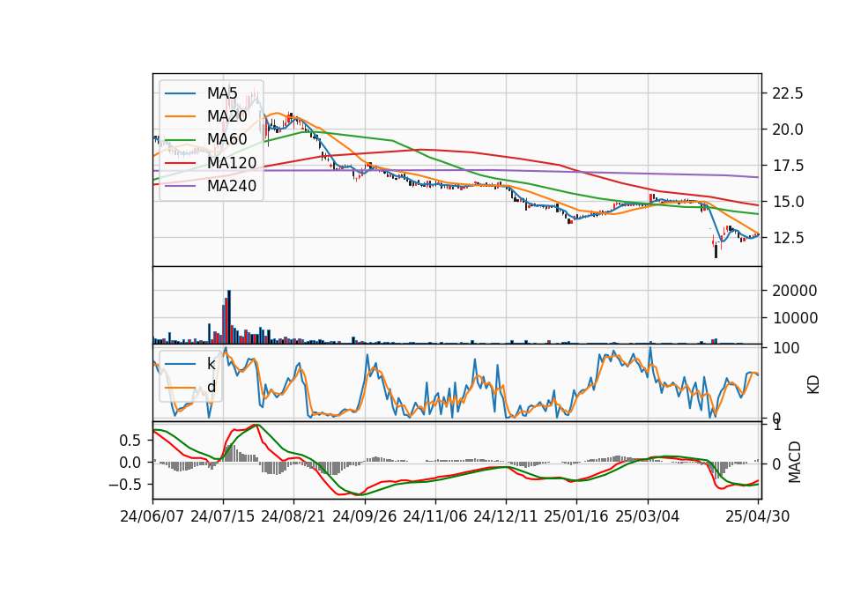The width and height of the screenshot is (846, 608).
Task: Click the MA60 legend label
Action: (226, 140)
